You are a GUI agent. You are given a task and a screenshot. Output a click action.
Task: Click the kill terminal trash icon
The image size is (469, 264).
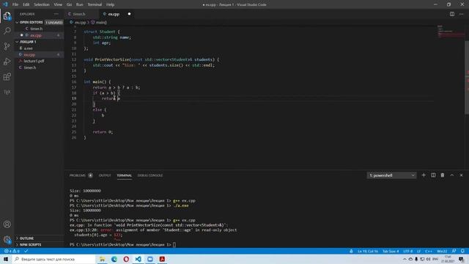coord(443,175)
